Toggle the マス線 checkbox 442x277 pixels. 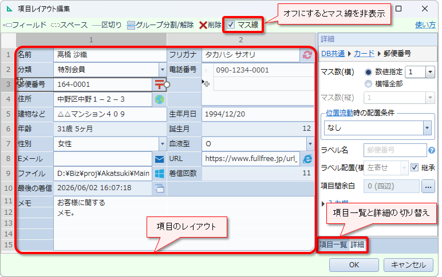231,25
